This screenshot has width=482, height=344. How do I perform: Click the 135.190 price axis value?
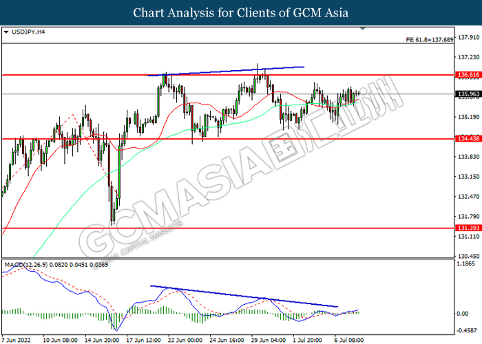tap(468, 117)
